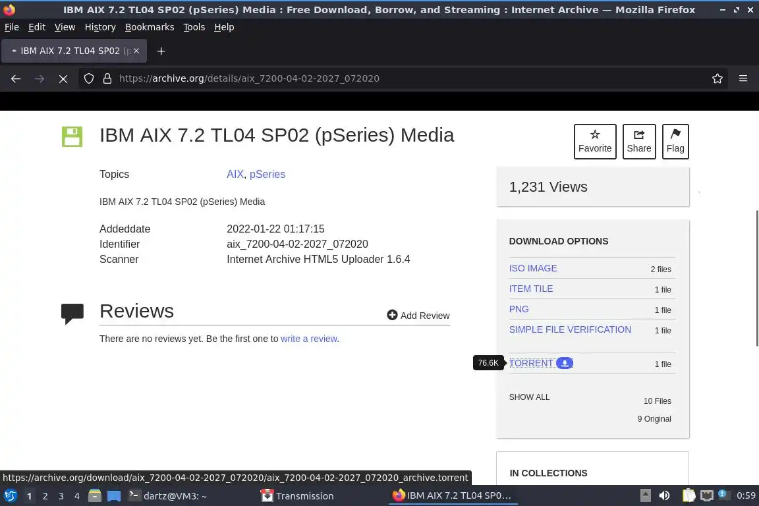
Task: Open the ISO IMAGE download option
Action: coord(533,268)
